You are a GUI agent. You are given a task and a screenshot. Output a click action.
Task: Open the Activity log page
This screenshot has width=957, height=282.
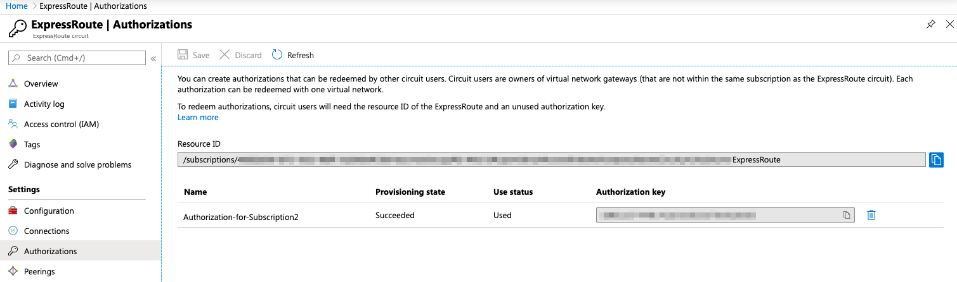(x=44, y=104)
